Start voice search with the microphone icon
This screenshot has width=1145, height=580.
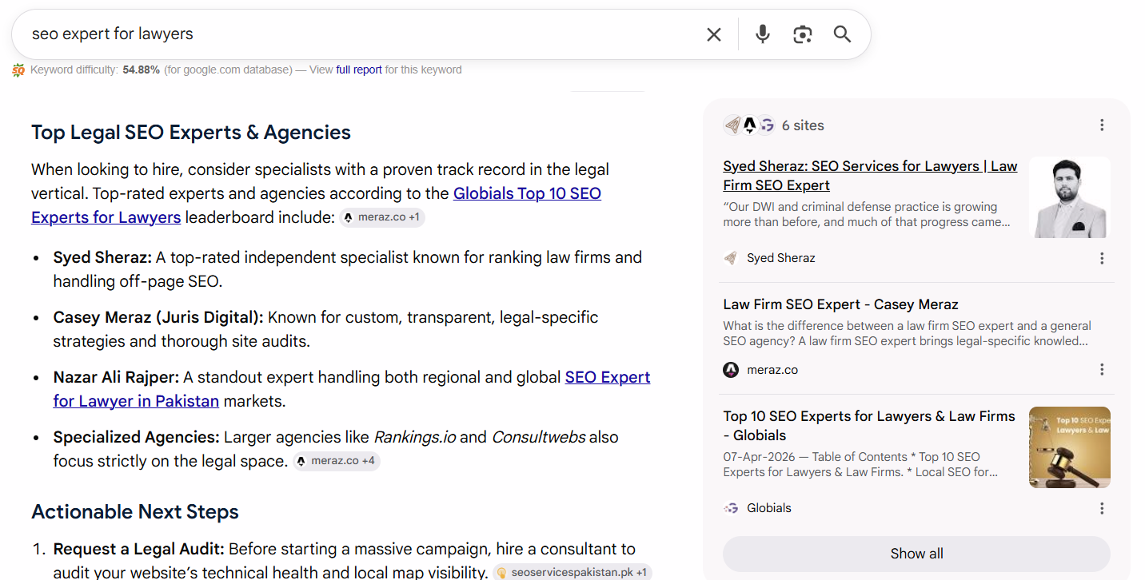tap(763, 34)
